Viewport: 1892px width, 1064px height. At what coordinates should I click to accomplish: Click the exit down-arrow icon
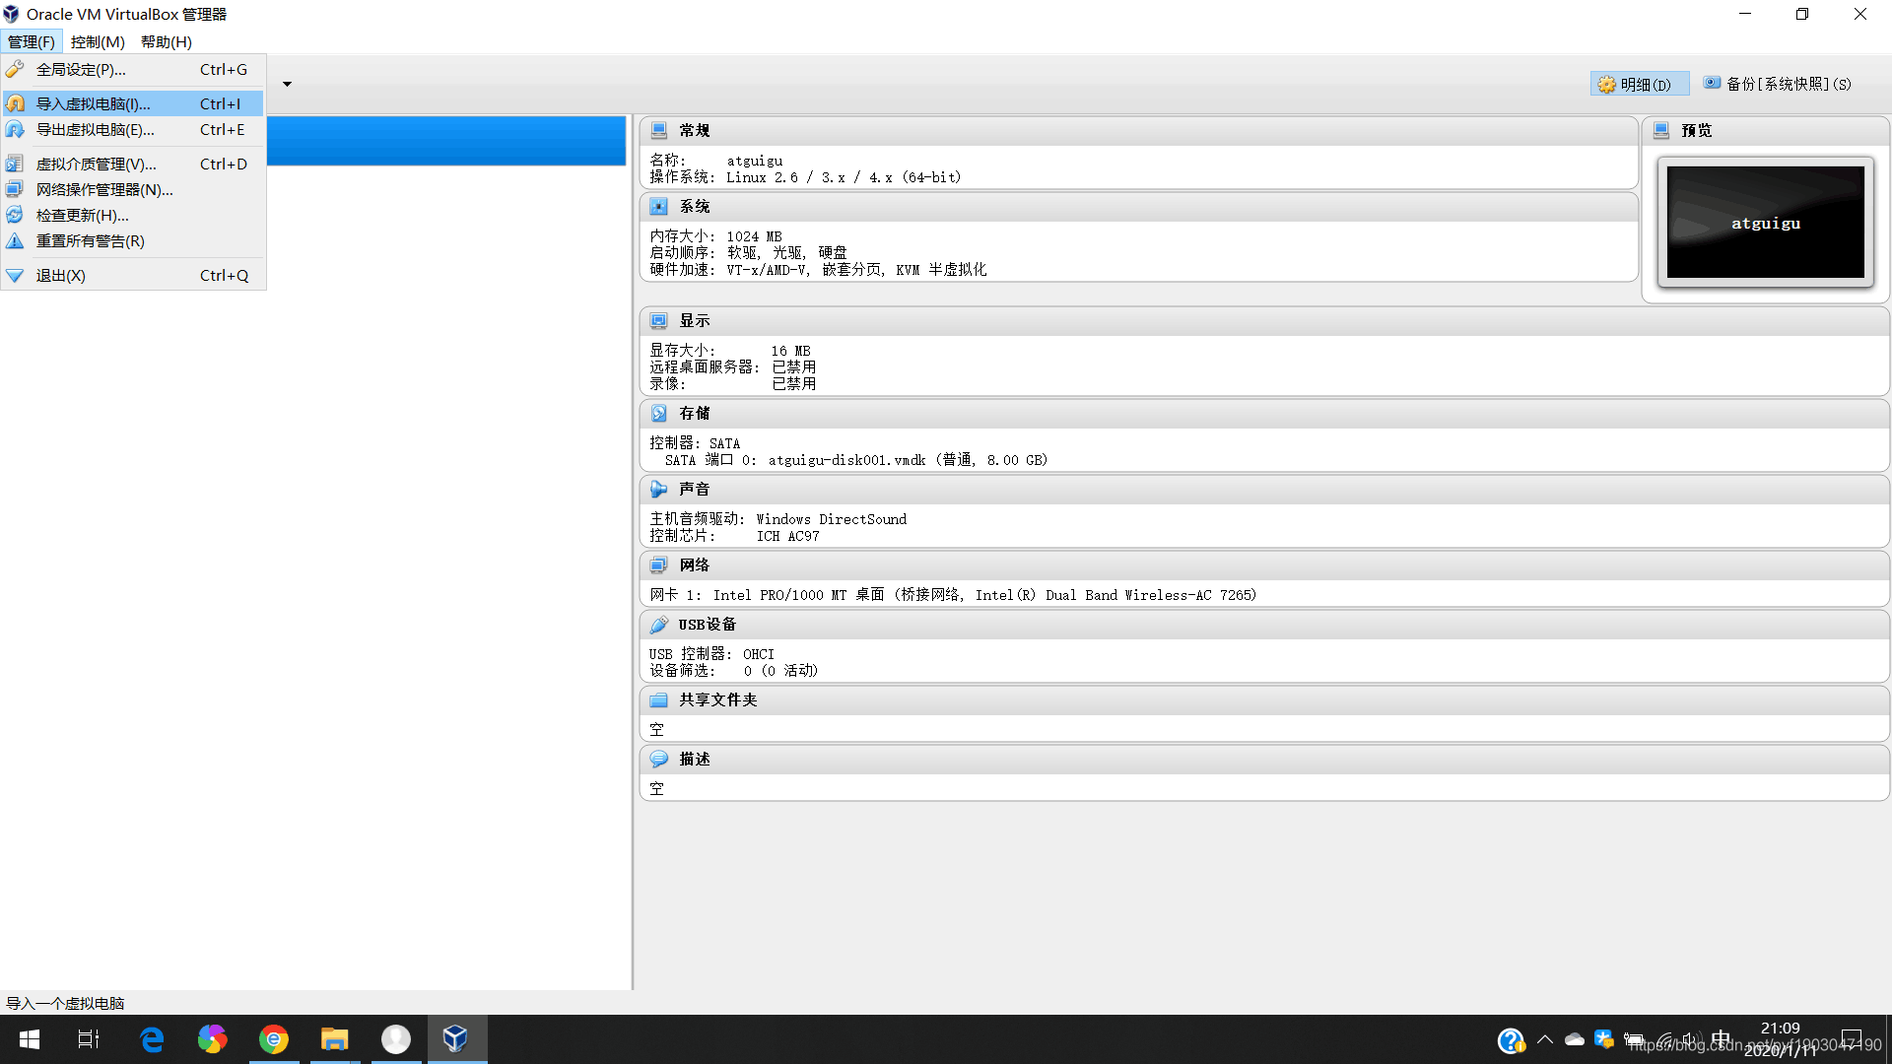15,276
